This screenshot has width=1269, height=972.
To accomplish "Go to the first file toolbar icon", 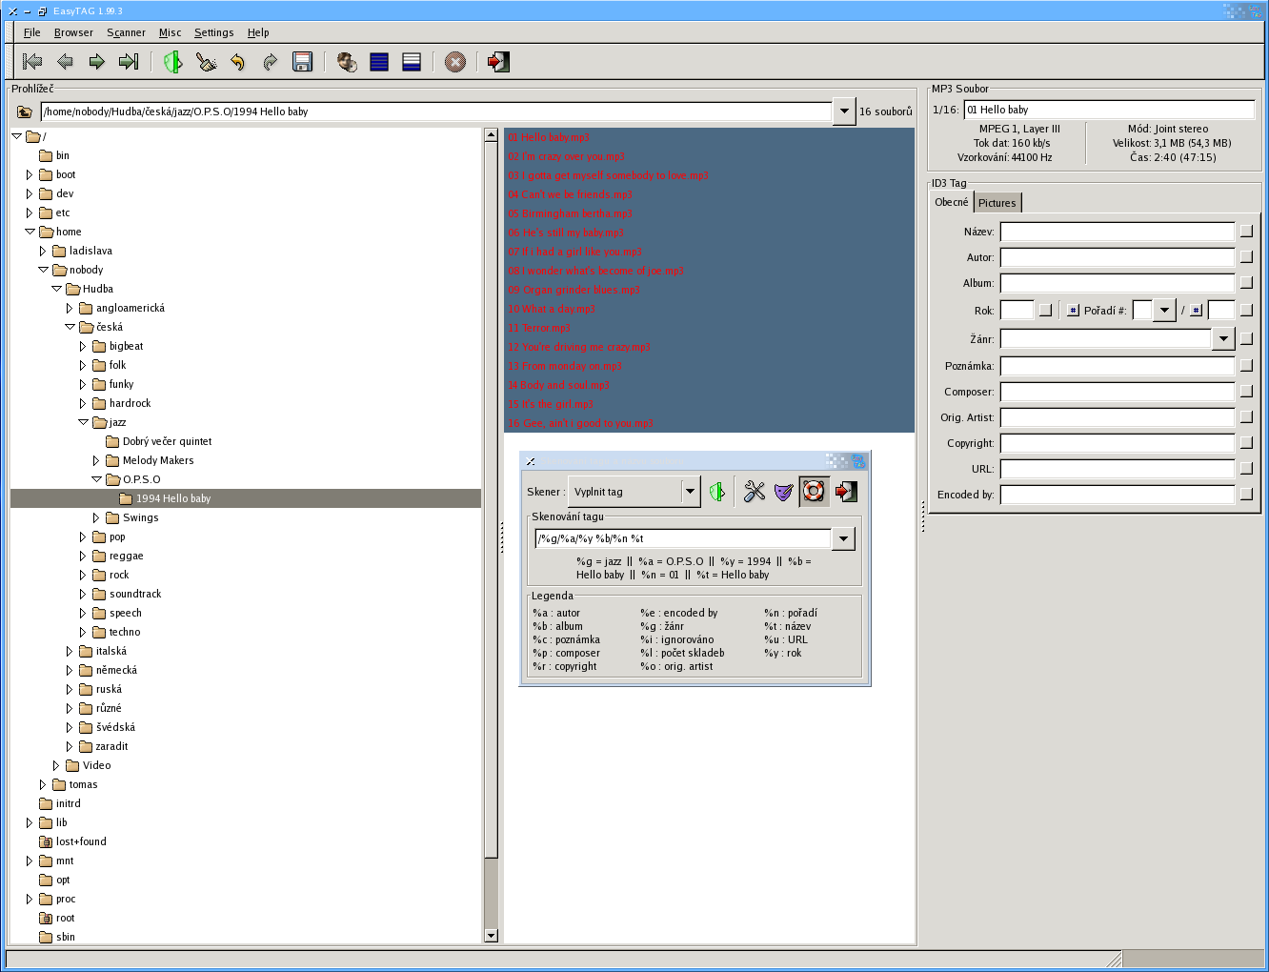I will 32,62.
